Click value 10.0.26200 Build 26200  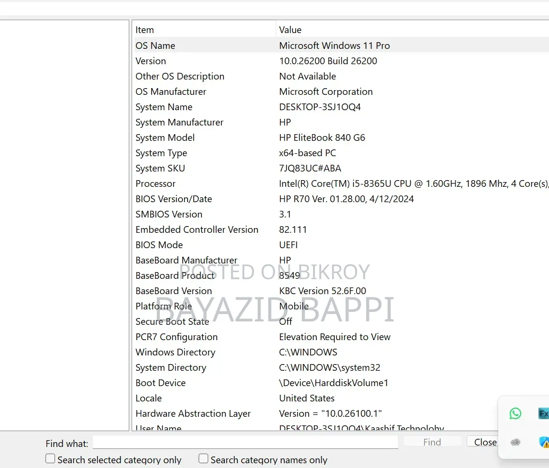(328, 61)
